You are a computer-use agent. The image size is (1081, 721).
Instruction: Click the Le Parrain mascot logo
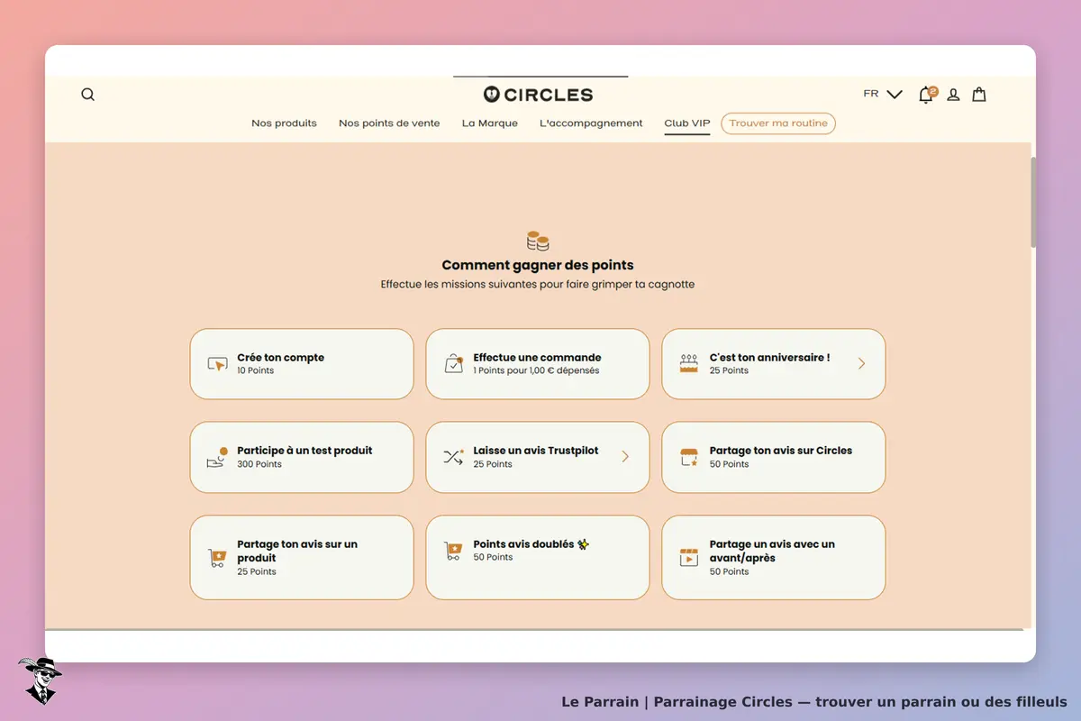pyautogui.click(x=40, y=680)
